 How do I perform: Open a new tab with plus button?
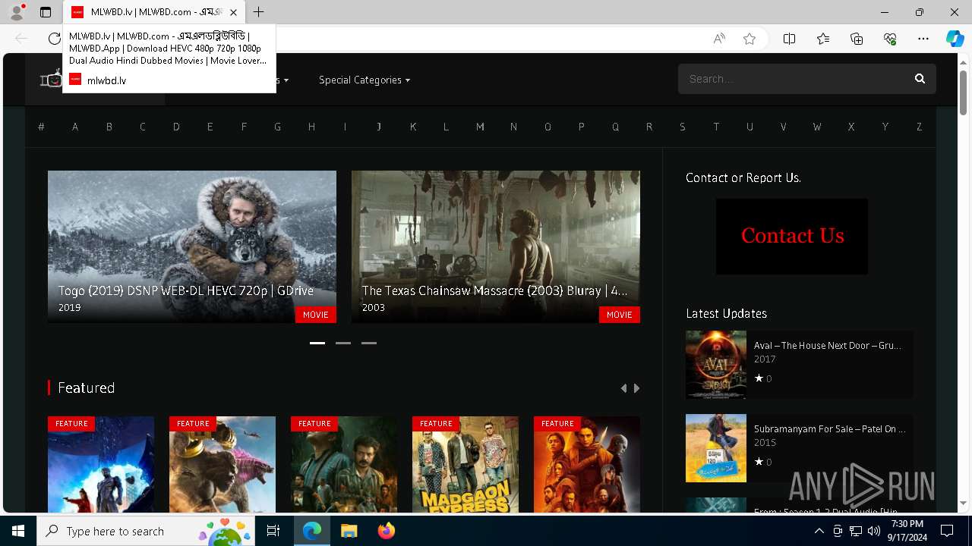click(258, 12)
